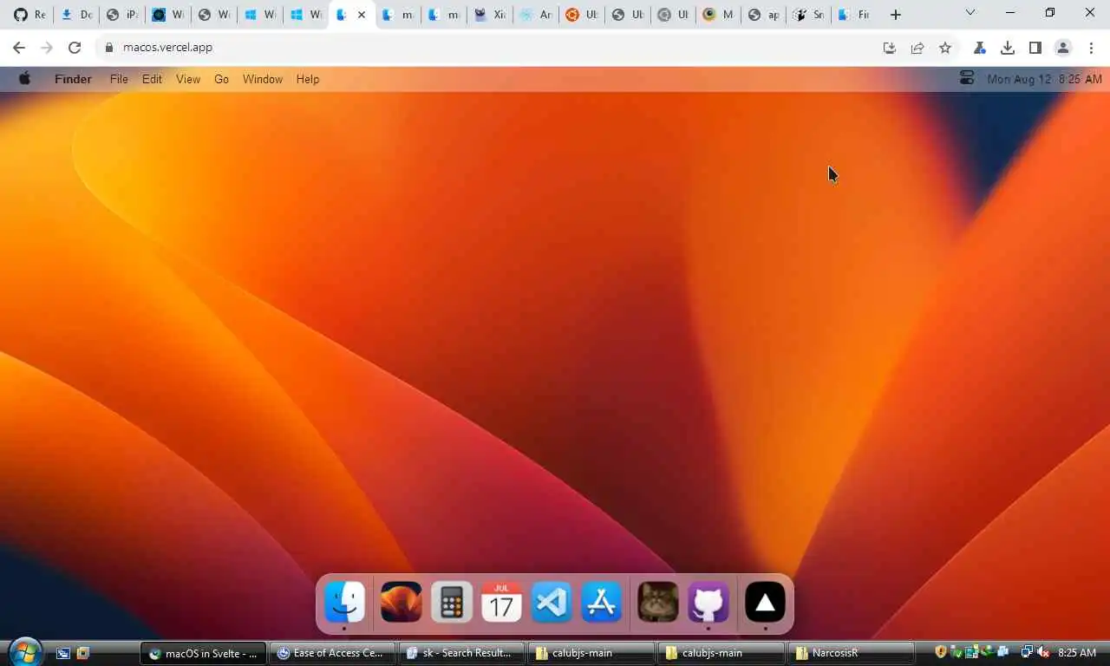Open the NarcosisR taskbar button
The width and height of the screenshot is (1110, 666).
(x=852, y=653)
